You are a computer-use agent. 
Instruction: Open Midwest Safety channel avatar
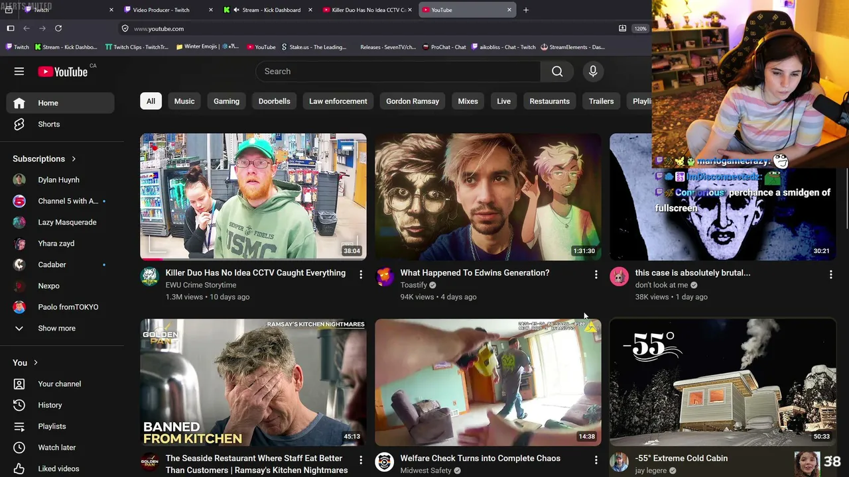[385, 462]
